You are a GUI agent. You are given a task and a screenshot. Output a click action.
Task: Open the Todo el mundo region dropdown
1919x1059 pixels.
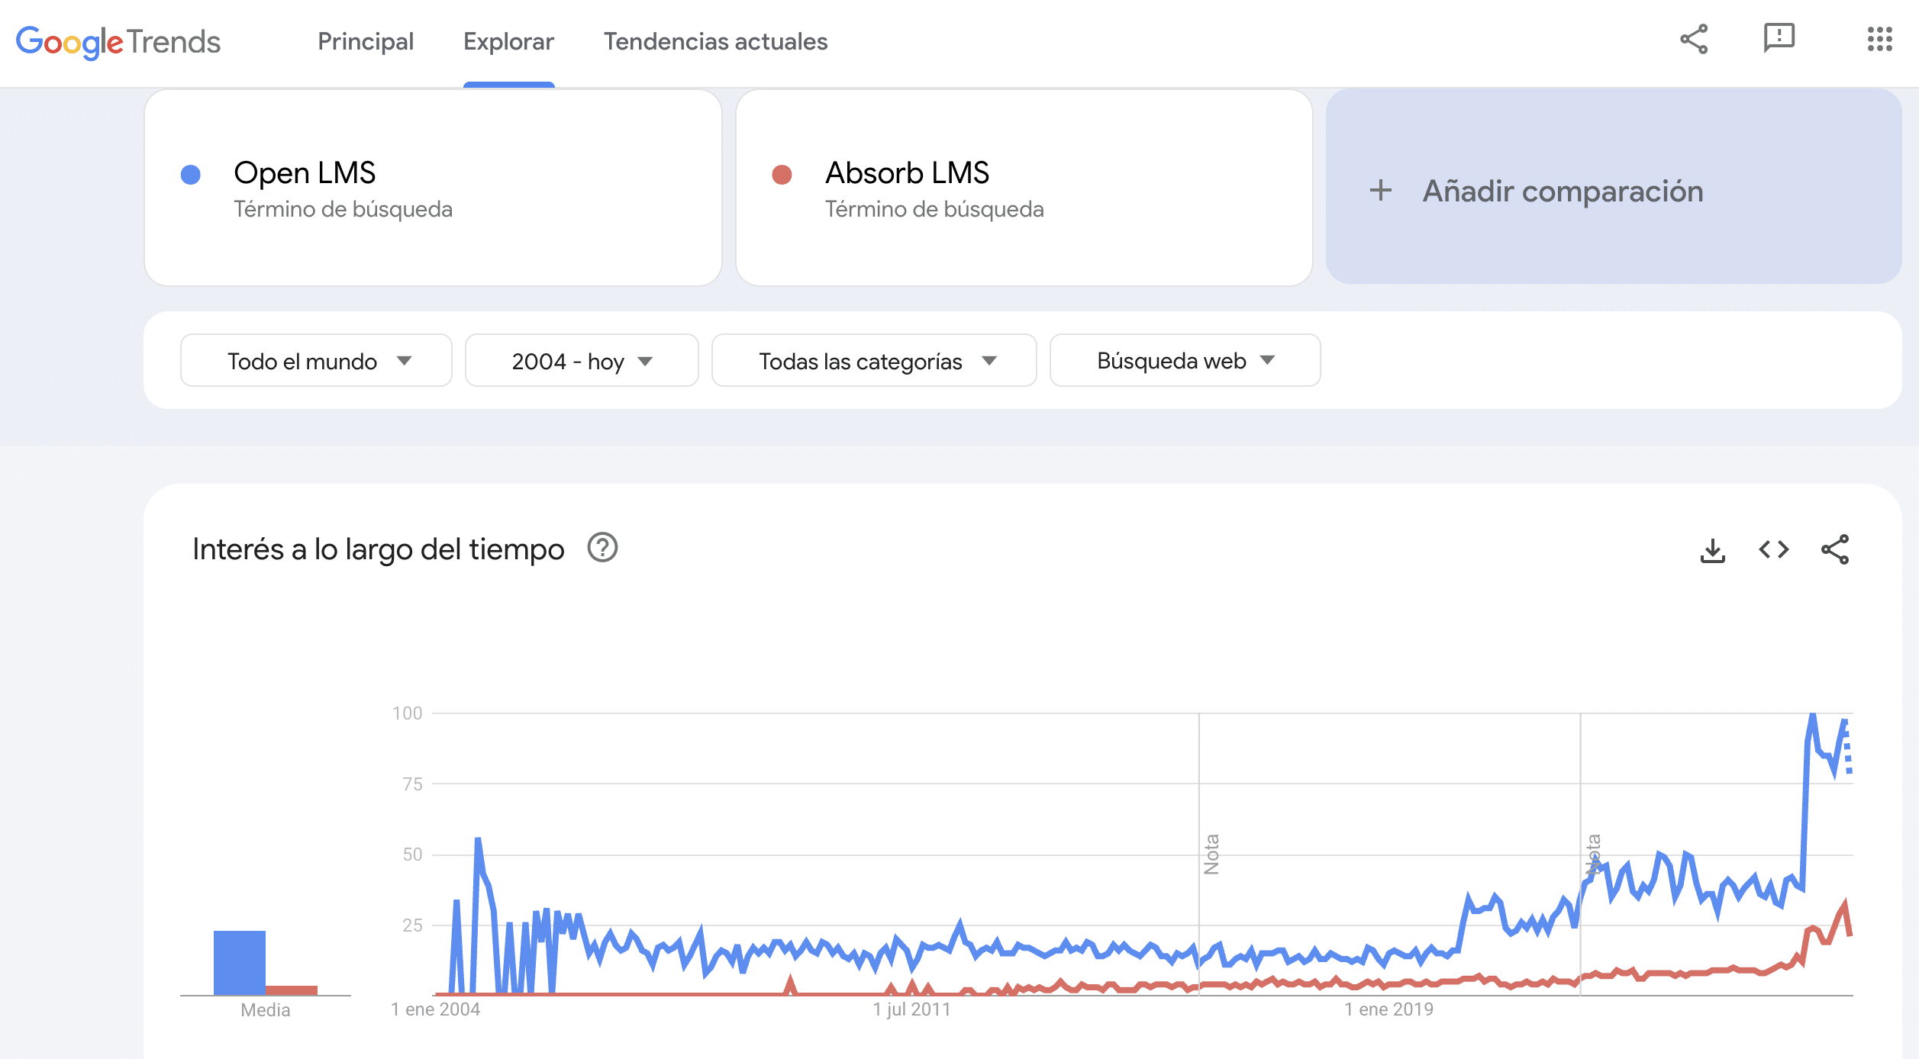(x=315, y=360)
